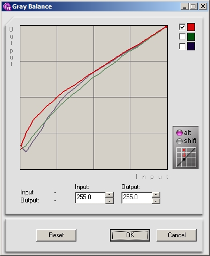
Task: Enable the blue channel checkbox
Action: point(182,46)
